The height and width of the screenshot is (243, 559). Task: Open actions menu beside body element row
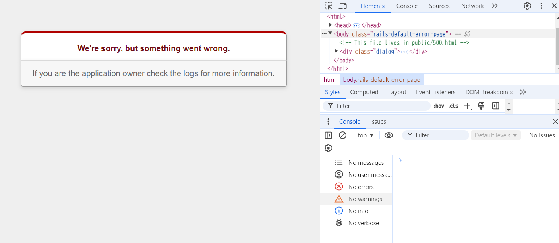tap(324, 33)
